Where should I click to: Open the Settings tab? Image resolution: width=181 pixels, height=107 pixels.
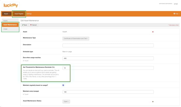click(x=29, y=14)
